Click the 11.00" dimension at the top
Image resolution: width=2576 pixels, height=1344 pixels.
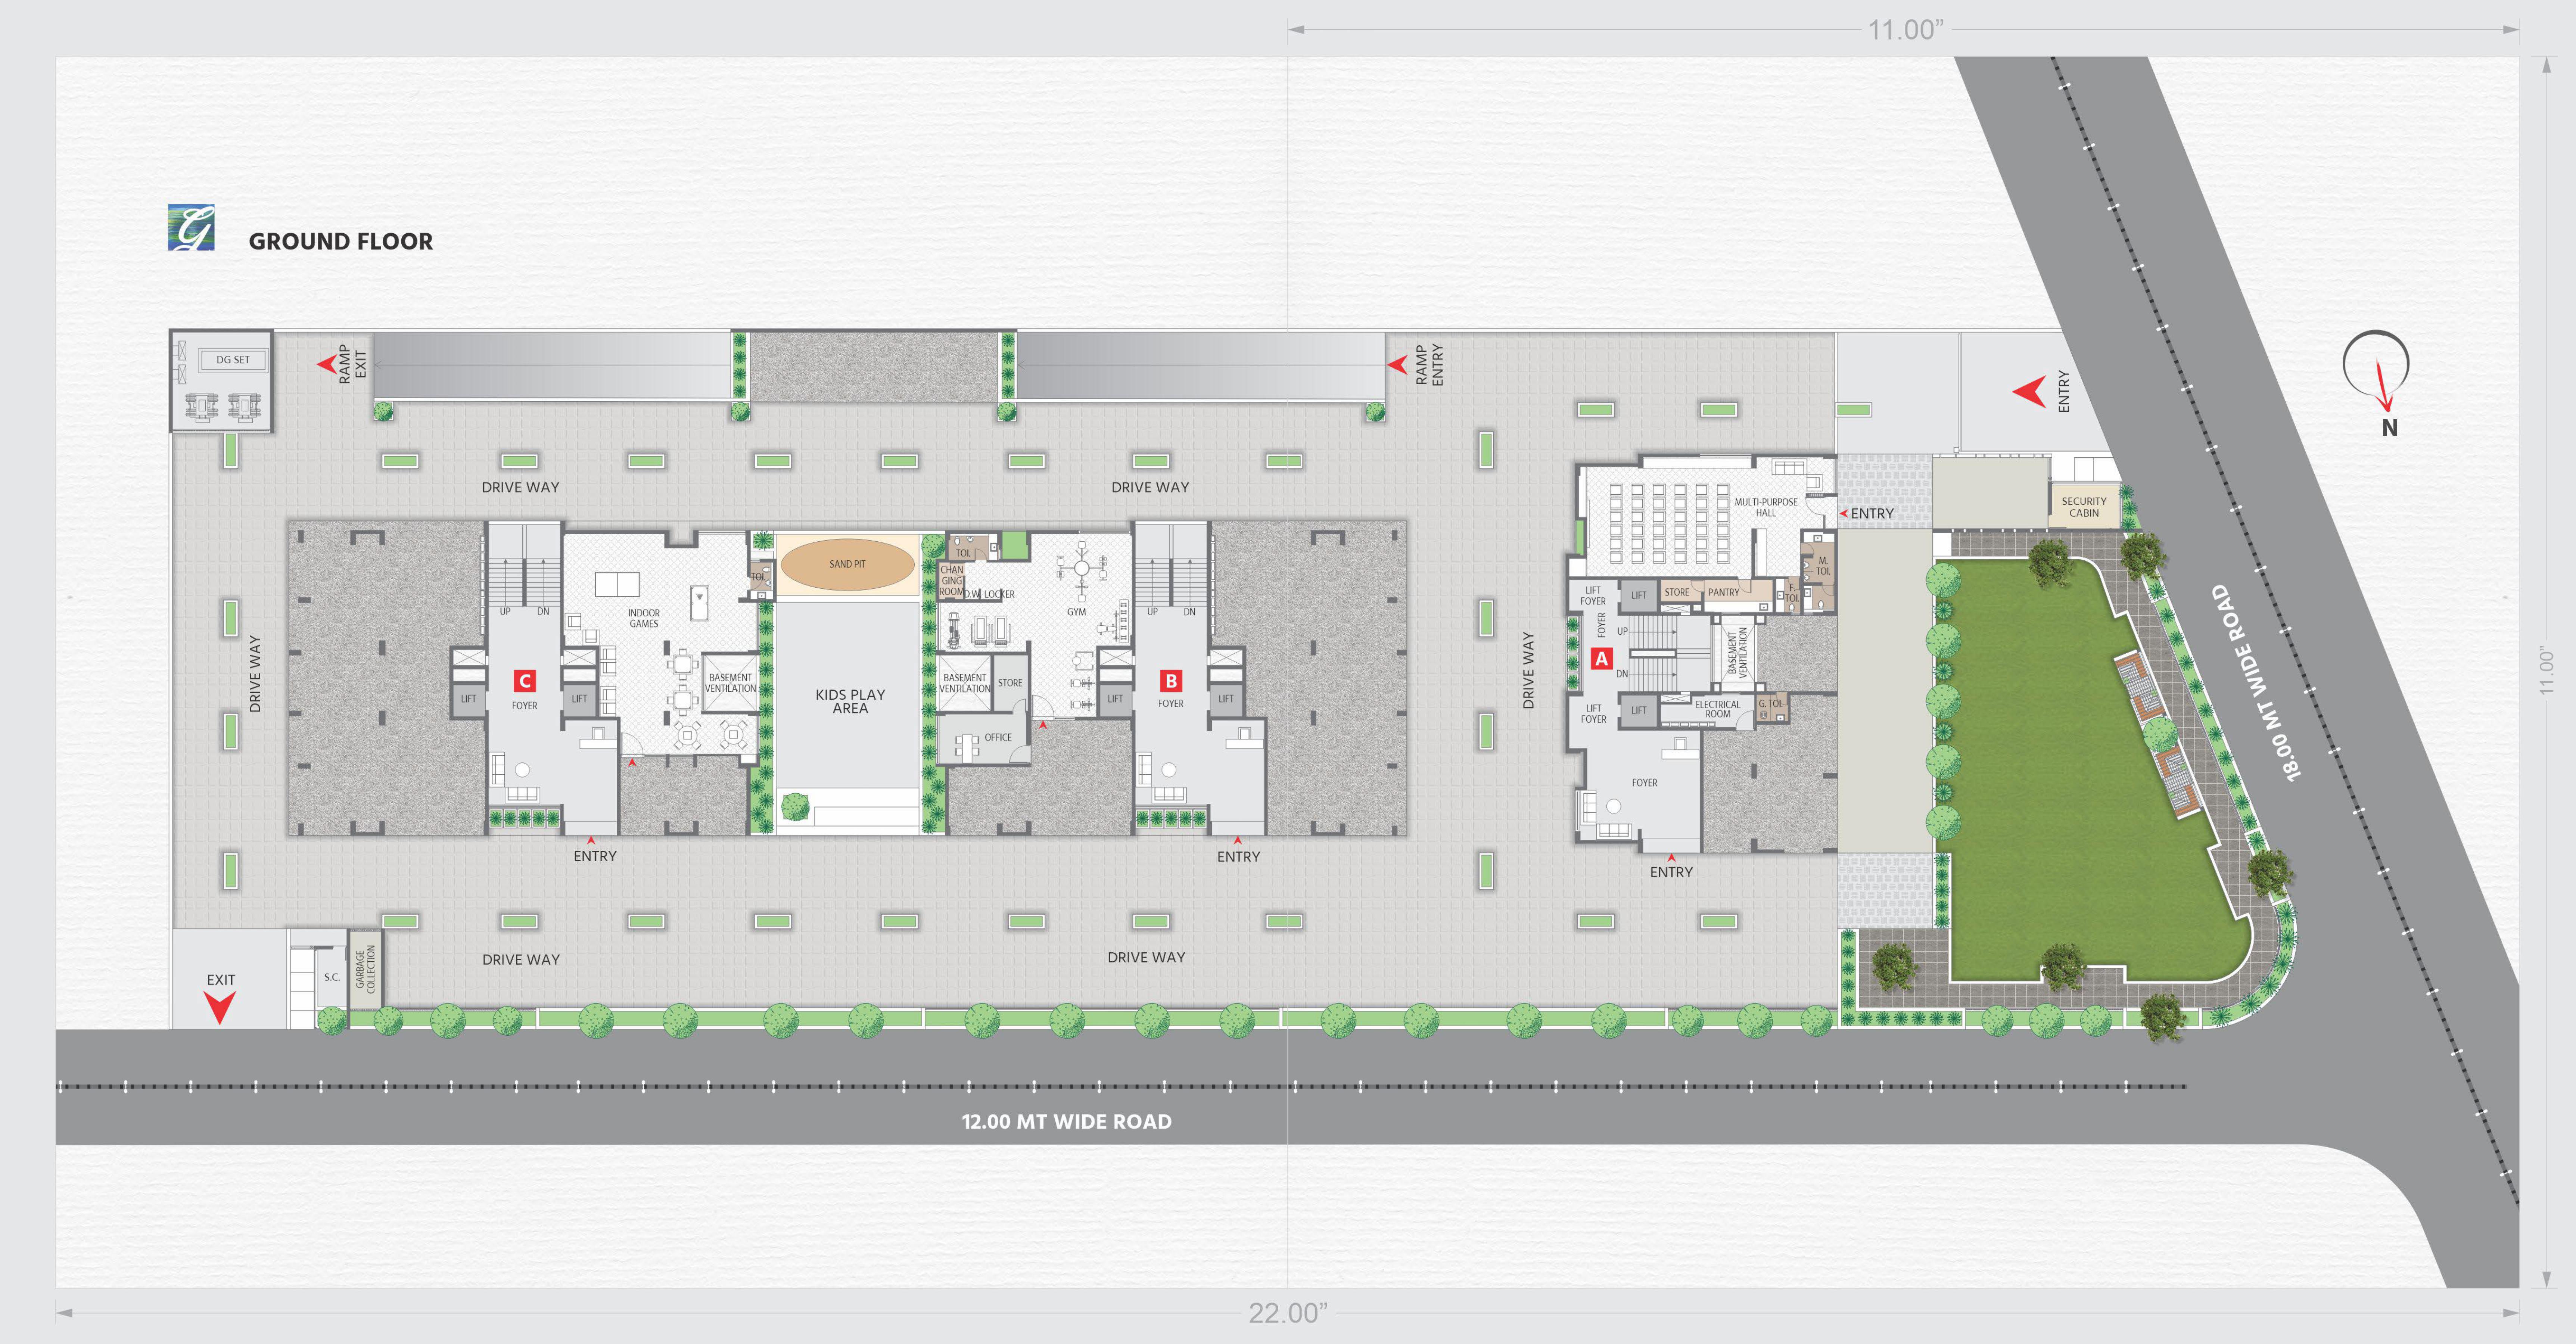point(1906,30)
